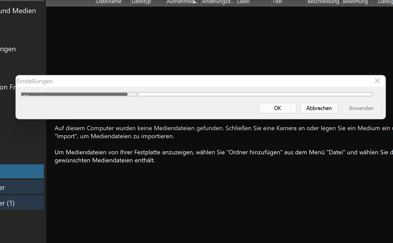Screen dimensions: 393x243
Task: Select the sidebar item ending in "er (1)"
Action: click(22, 203)
